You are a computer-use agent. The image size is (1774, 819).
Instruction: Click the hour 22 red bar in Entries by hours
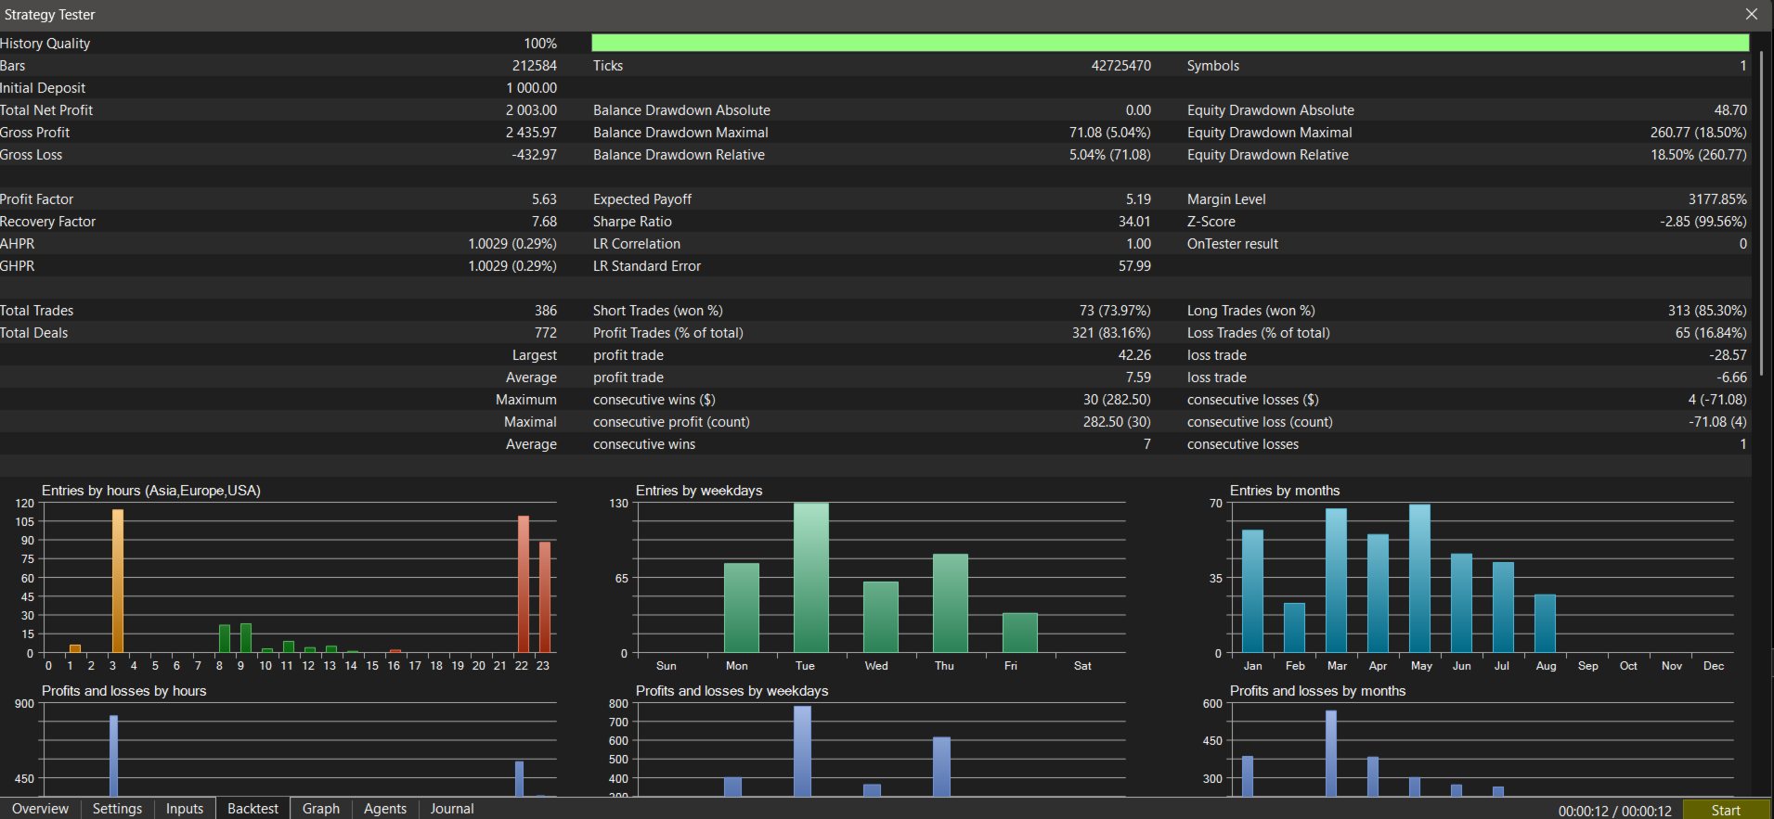tap(524, 584)
